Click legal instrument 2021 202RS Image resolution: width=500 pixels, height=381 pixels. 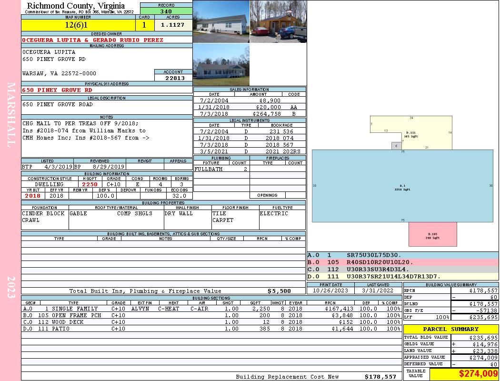pos(283,151)
